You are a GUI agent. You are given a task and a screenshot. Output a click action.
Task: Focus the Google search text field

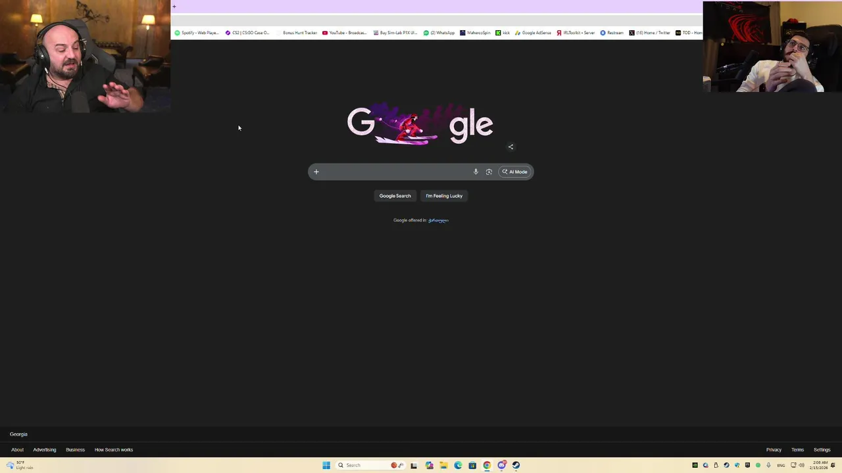pos(396,172)
